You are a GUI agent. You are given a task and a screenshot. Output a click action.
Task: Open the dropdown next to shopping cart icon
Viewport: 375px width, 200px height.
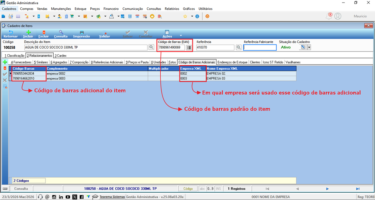pyautogui.click(x=79, y=16)
